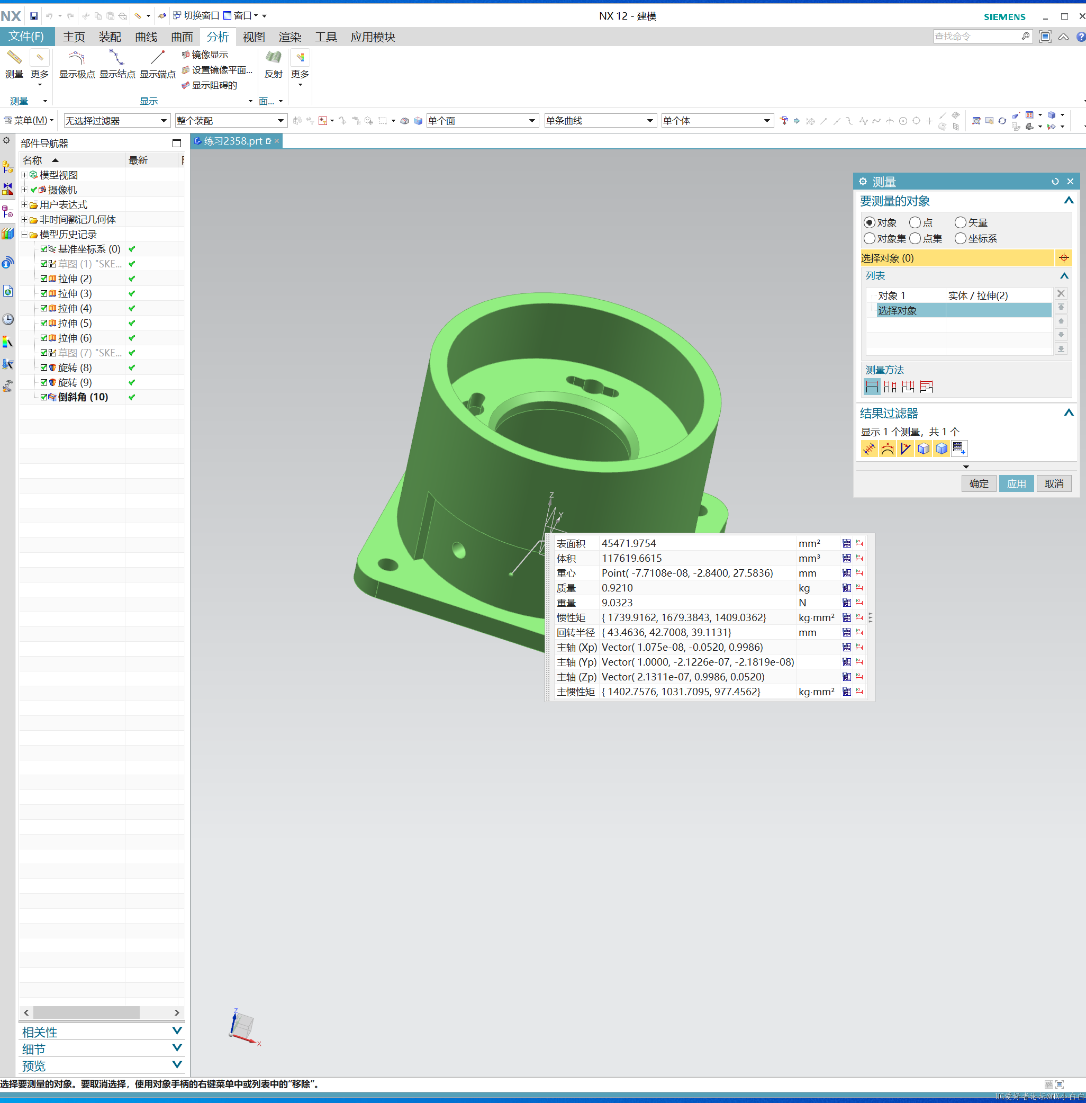Remove list item with X icon

pos(1061,293)
